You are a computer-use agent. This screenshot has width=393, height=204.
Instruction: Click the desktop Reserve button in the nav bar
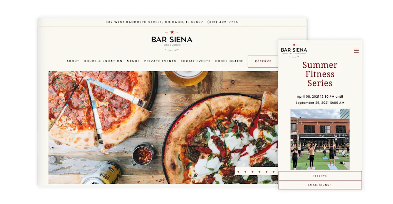[x=263, y=61]
